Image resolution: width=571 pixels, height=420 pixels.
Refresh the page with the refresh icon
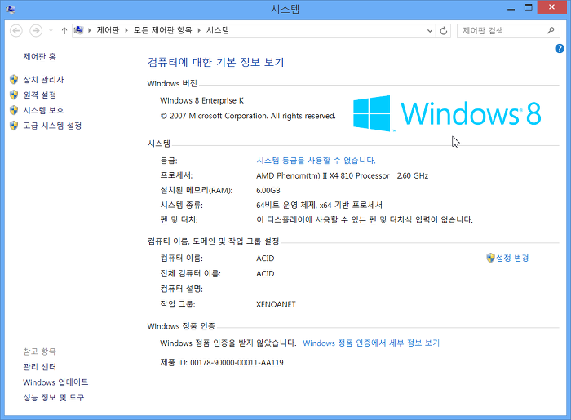tap(443, 30)
